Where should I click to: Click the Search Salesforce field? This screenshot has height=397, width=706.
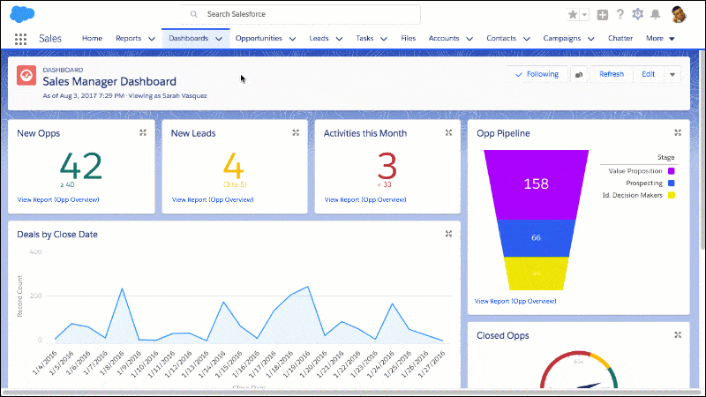click(x=300, y=14)
